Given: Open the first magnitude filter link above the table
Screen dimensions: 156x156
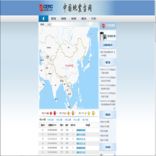Looking at the screenshot, I should [x=50, y=120].
